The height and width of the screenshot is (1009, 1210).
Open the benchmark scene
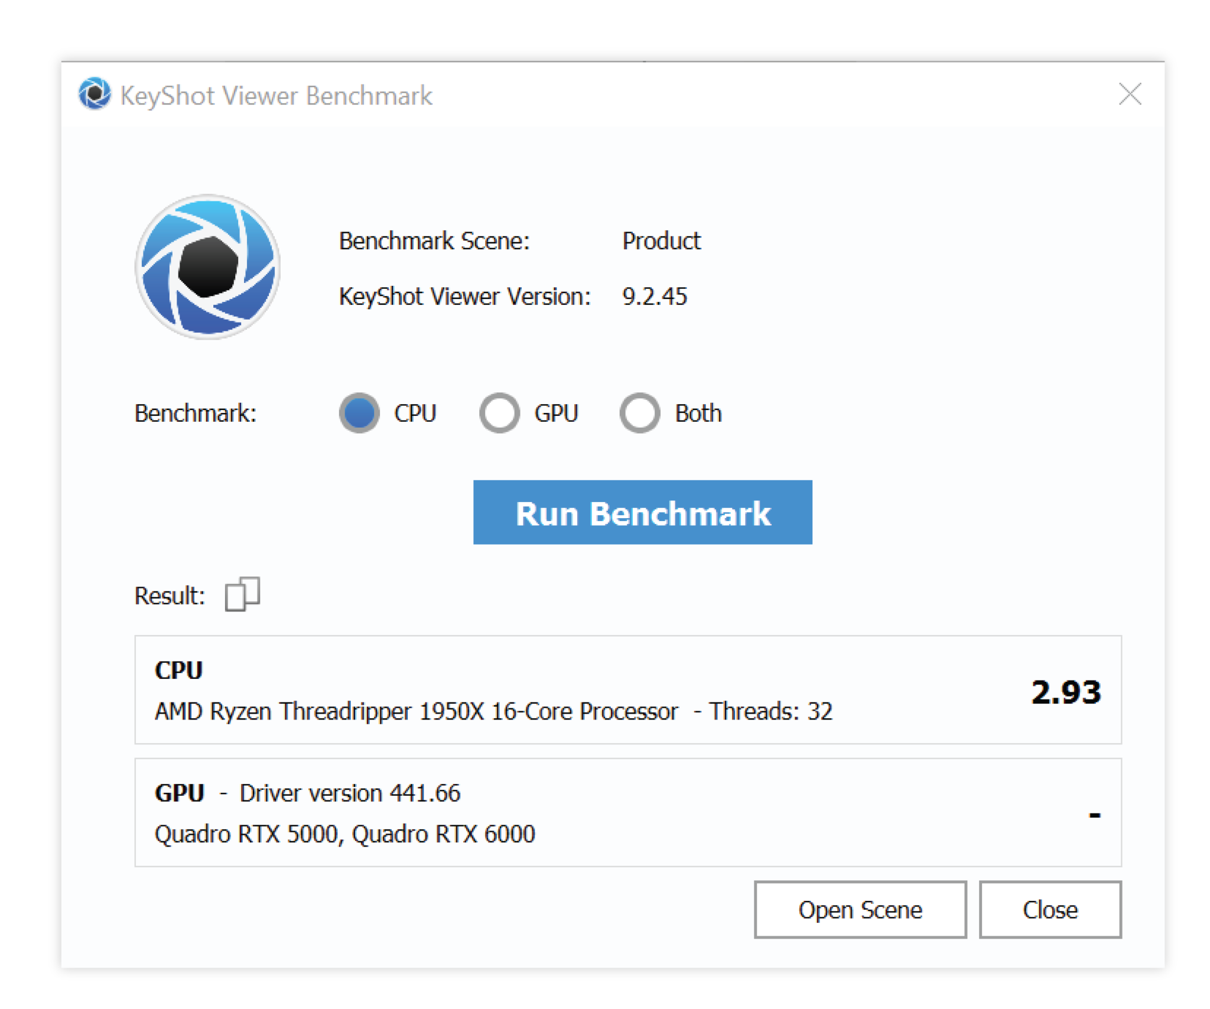860,910
